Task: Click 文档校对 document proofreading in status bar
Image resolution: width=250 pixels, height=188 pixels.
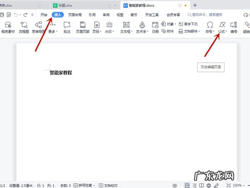Action: tap(108, 185)
